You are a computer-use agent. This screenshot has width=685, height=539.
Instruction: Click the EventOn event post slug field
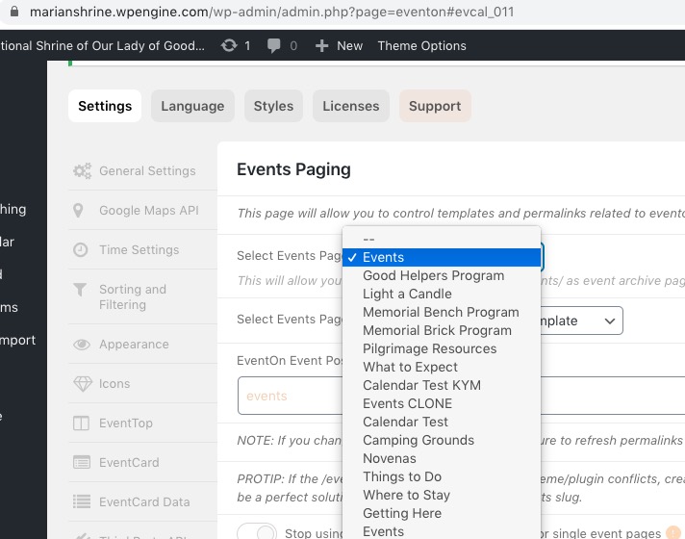[x=290, y=396]
